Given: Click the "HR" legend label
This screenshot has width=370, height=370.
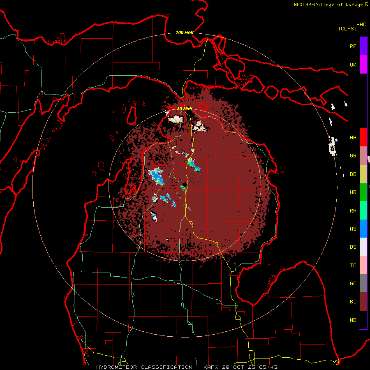Looking at the screenshot, I should point(353,192).
